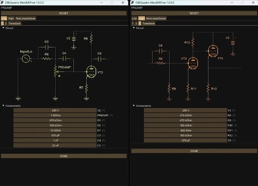Image resolution: width=258 pixels, height=186 pixels.
Task: Switch to stage 2 tab in left window
Action: (x=6, y=23)
